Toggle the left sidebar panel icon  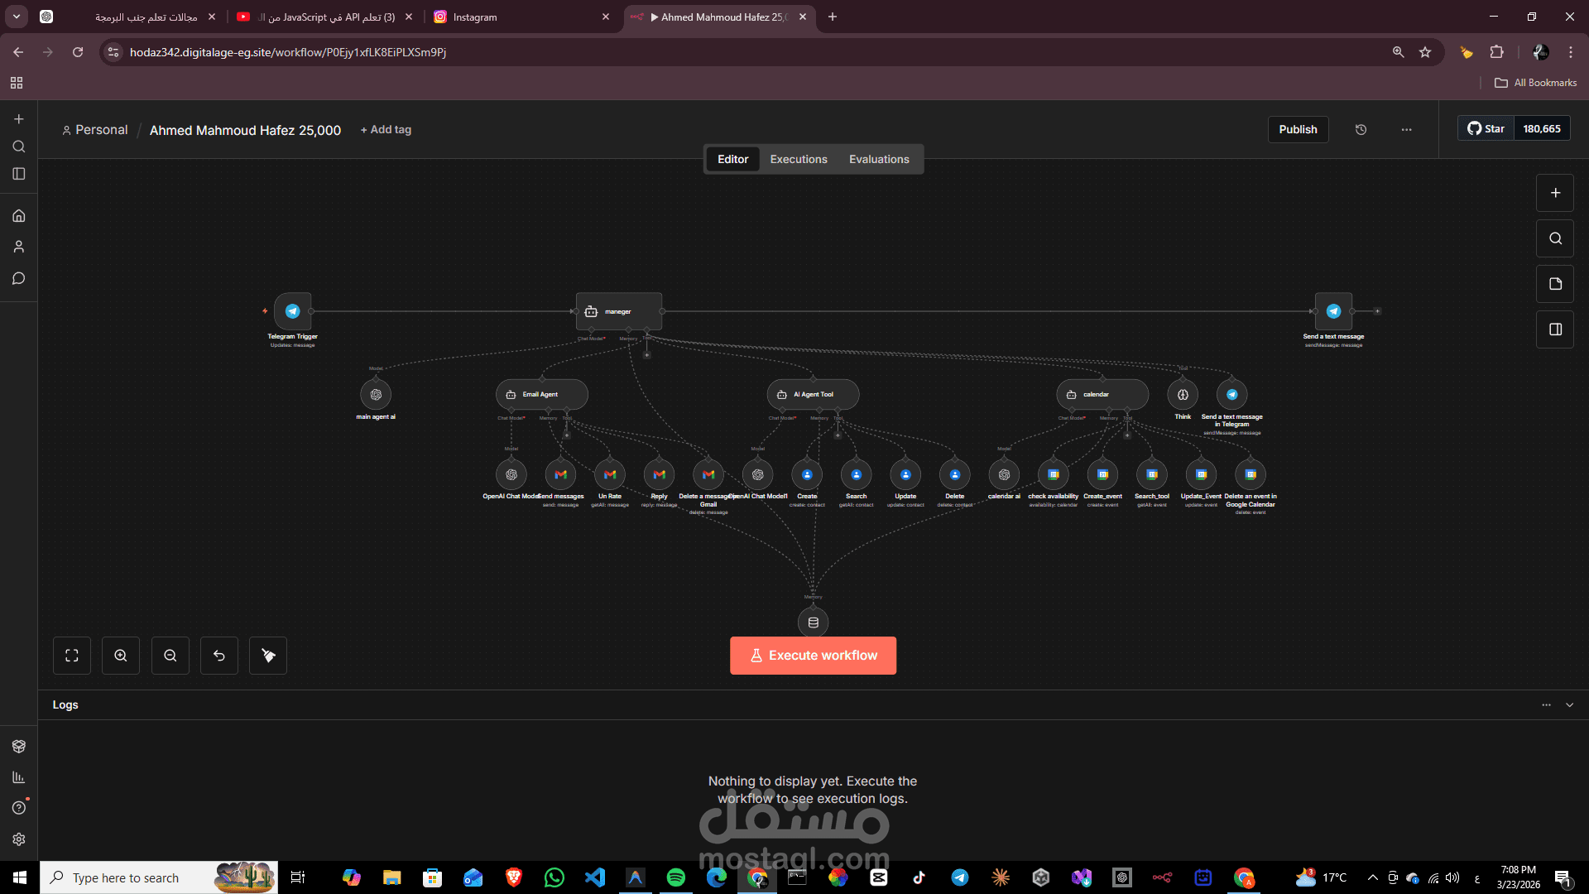click(x=19, y=174)
